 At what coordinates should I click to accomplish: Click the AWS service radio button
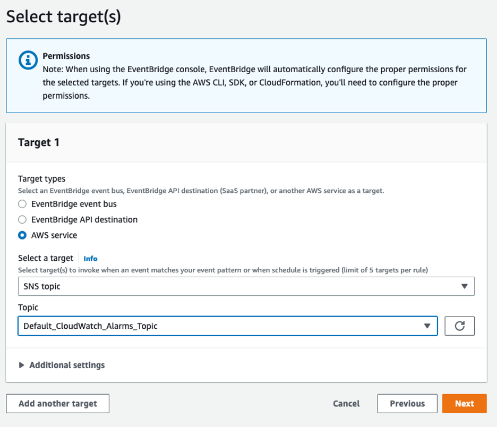pyautogui.click(x=22, y=235)
